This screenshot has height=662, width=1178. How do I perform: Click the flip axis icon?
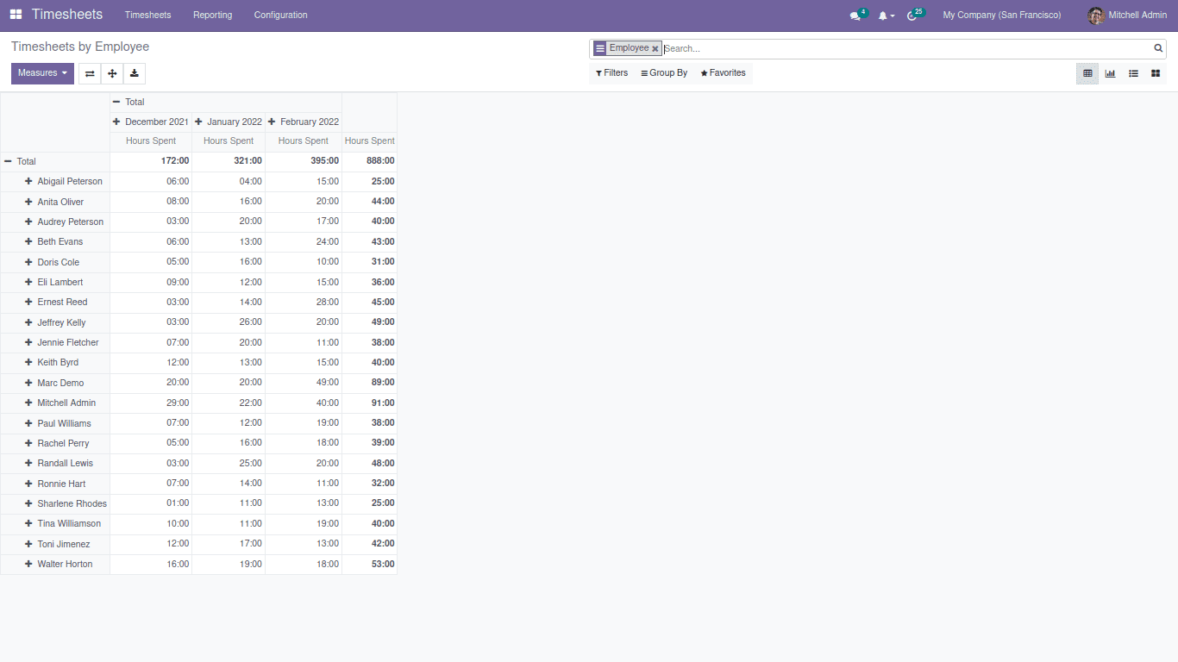pyautogui.click(x=90, y=74)
